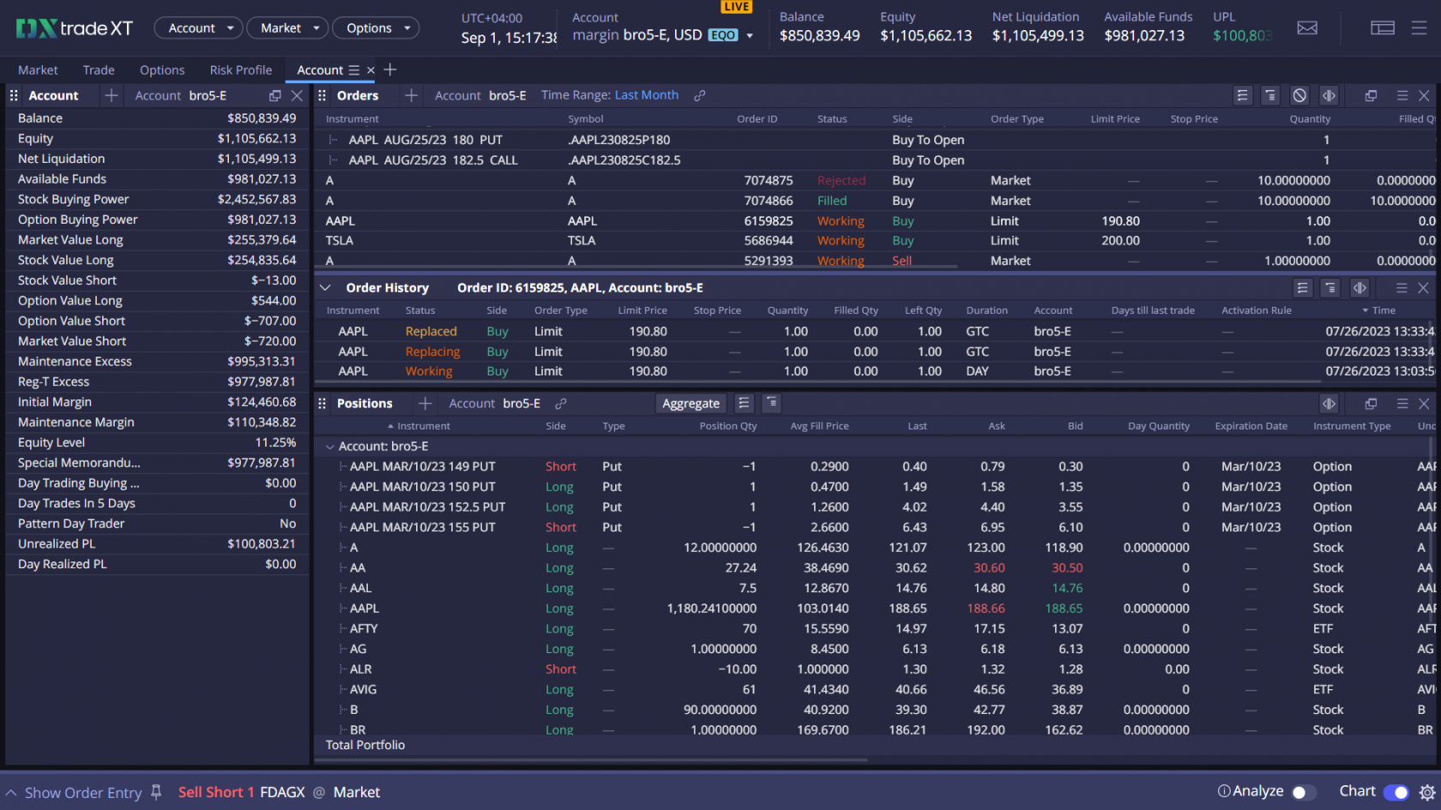Screen dimensions: 1441x810
Task: Collapse the Account: bro5-E positions group
Action: (x=331, y=446)
